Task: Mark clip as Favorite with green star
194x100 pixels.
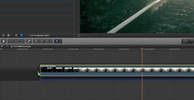Action: click(11, 41)
